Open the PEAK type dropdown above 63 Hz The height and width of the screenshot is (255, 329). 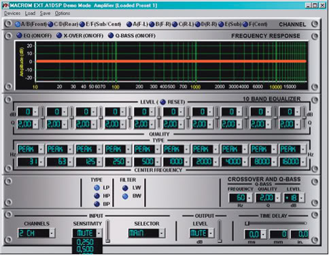(70, 149)
